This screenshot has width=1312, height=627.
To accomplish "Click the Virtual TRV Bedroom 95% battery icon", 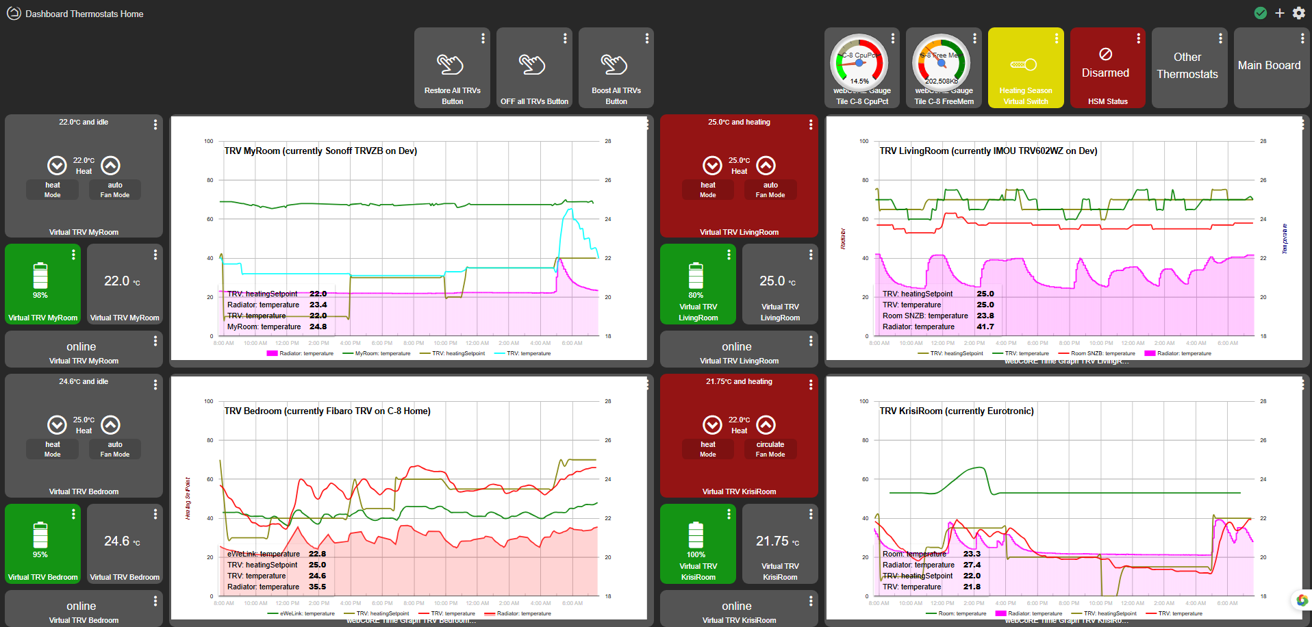I will pos(40,535).
